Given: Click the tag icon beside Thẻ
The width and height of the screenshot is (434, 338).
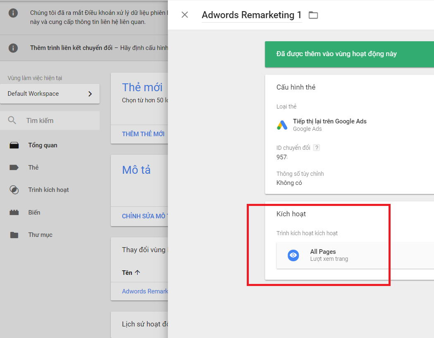Looking at the screenshot, I should click(14, 168).
